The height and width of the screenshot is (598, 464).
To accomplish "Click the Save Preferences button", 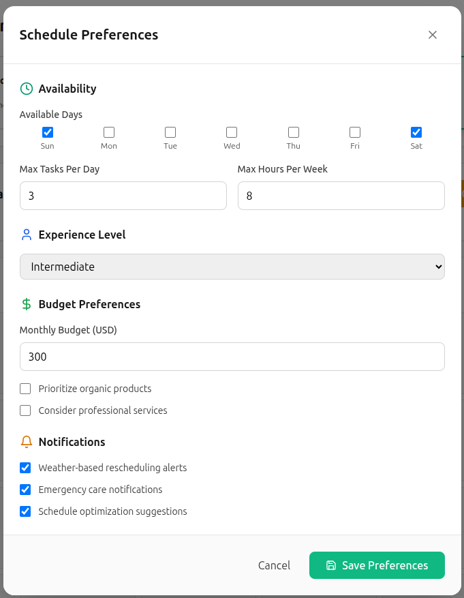I will [377, 565].
